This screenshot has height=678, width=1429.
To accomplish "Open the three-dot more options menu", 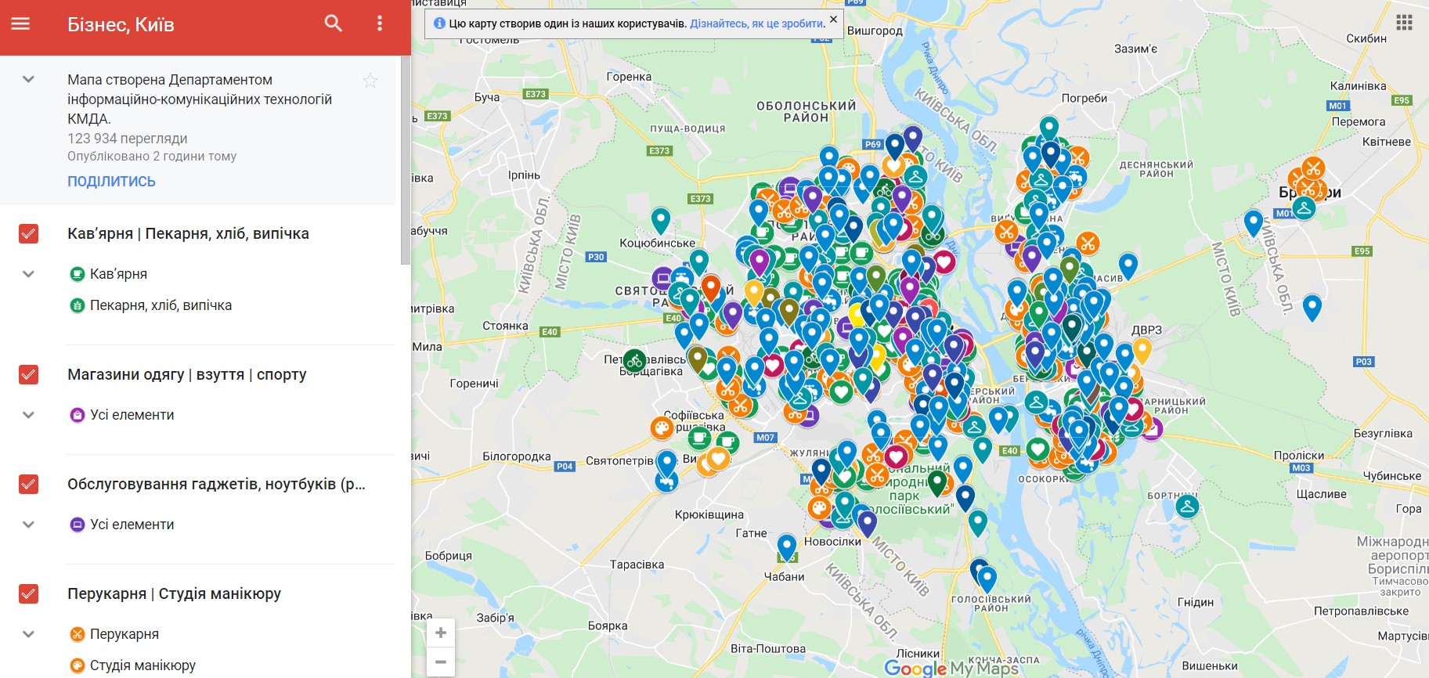I will (x=380, y=23).
